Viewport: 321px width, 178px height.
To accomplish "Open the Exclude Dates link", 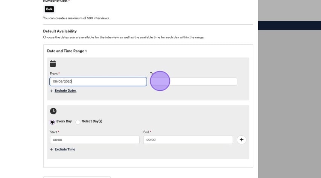I will click(x=65, y=91).
